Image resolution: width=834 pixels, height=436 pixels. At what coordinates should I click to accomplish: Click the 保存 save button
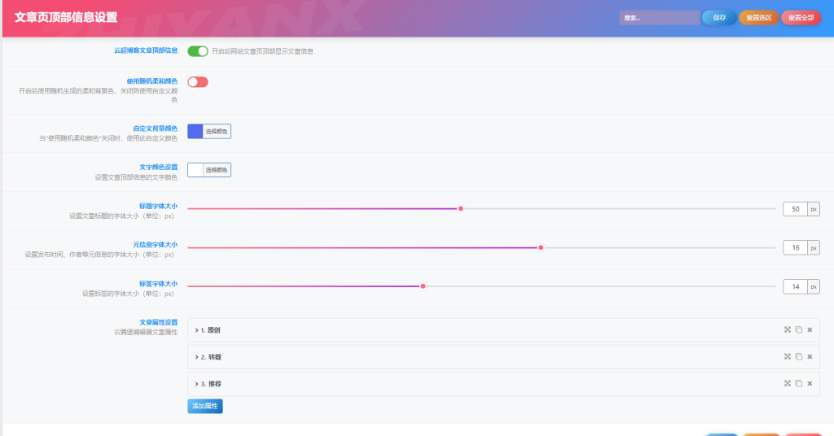pos(719,17)
